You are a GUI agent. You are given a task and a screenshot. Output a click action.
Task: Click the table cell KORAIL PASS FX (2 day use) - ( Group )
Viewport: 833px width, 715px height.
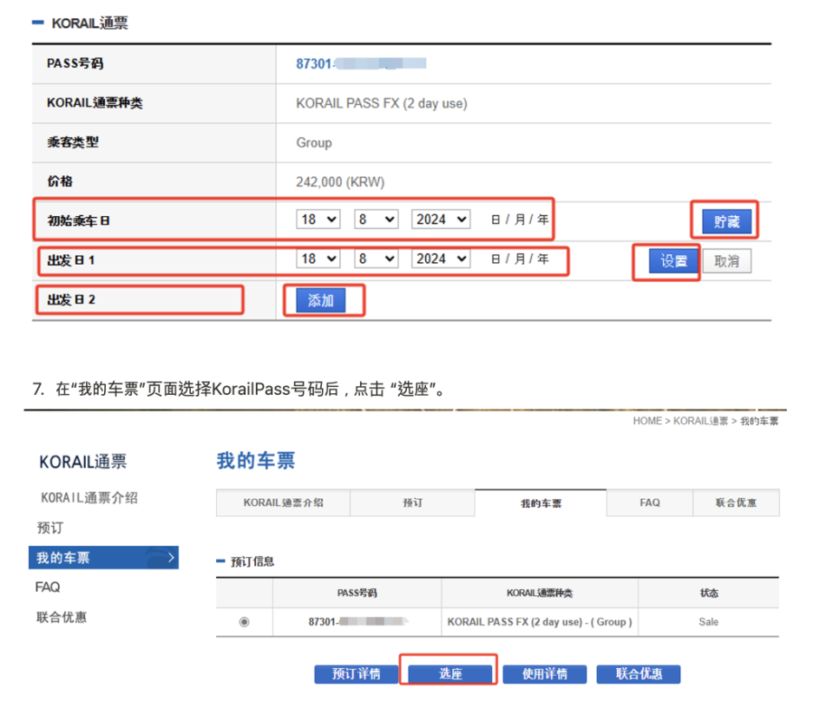[x=540, y=622]
